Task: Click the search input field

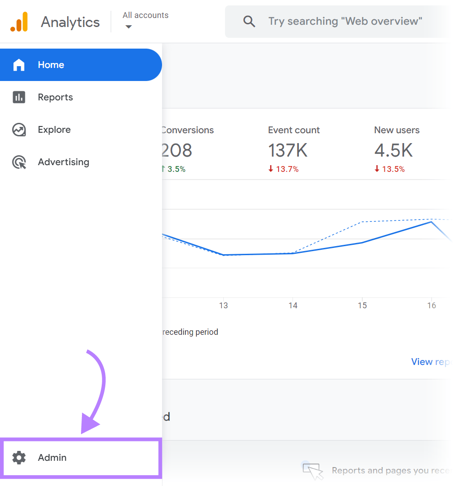Action: (x=345, y=21)
